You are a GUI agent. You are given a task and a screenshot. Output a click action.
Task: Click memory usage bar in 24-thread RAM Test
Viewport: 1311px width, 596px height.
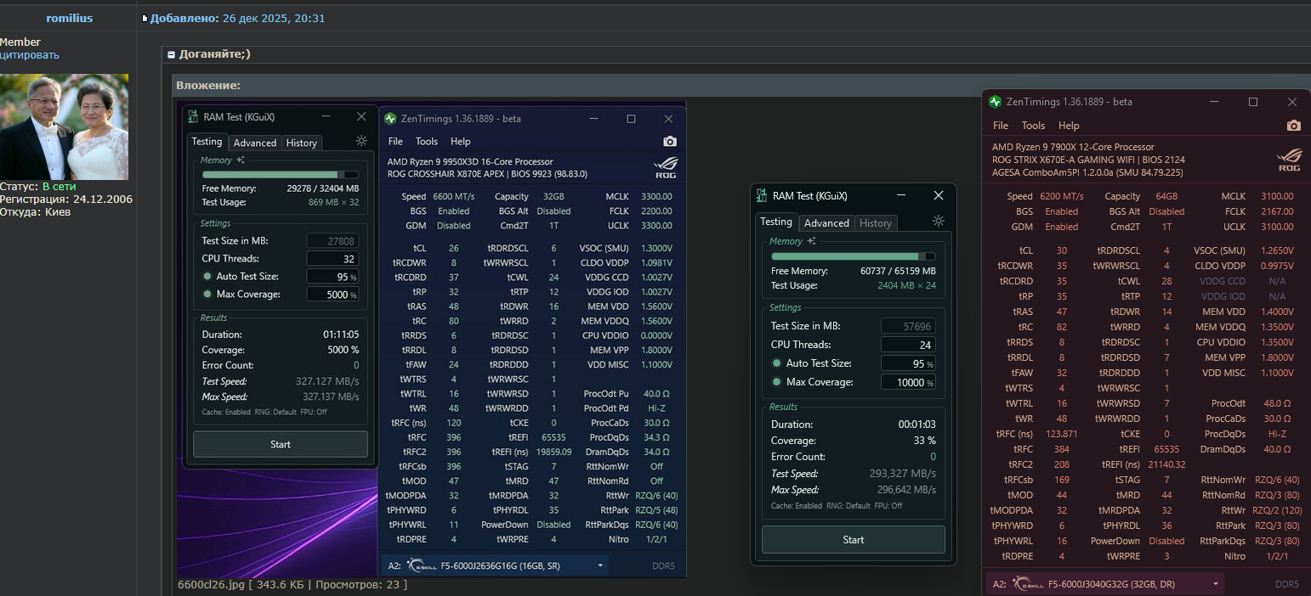click(854, 256)
